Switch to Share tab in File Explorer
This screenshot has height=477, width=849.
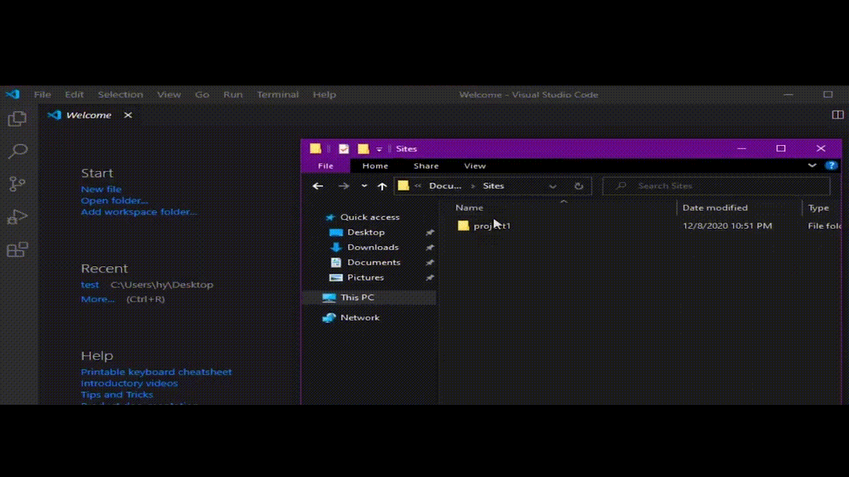[x=426, y=166]
